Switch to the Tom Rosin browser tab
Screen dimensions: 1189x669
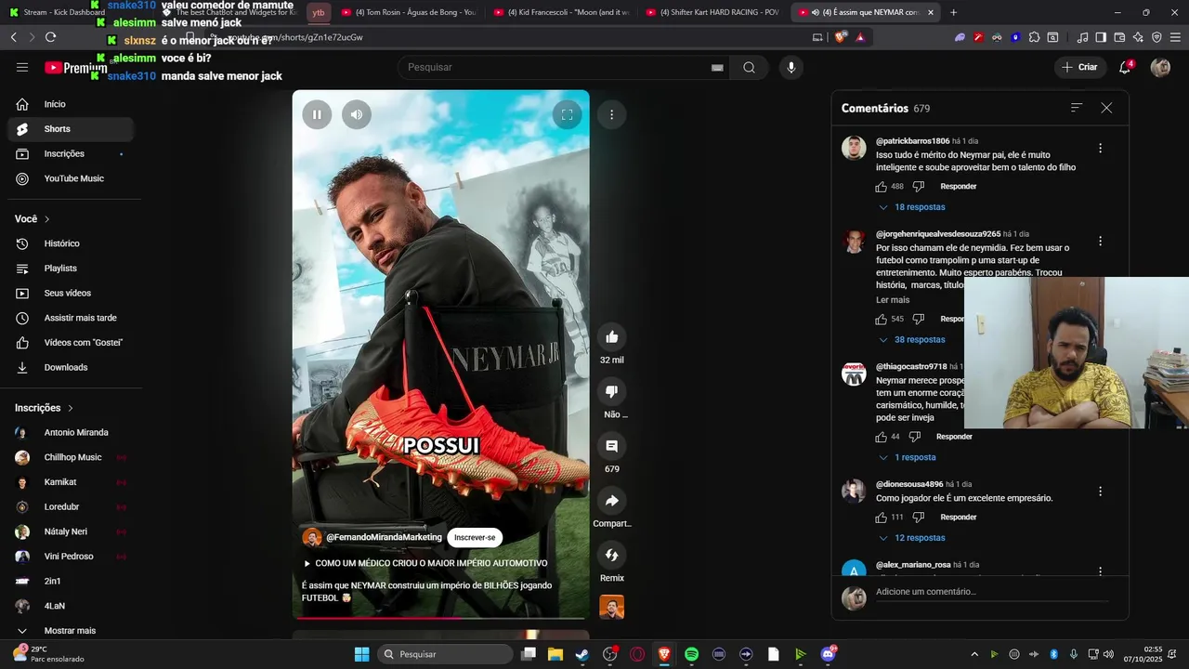point(408,12)
